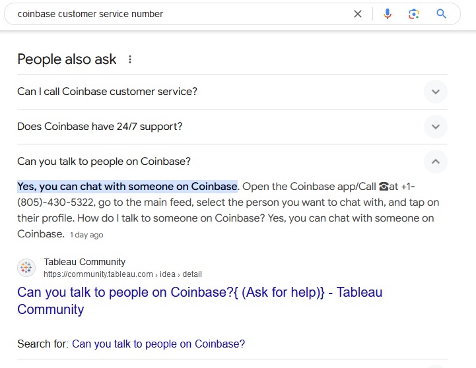476x368 pixels.
Task: Open People also ask options menu
Action: pos(130,59)
